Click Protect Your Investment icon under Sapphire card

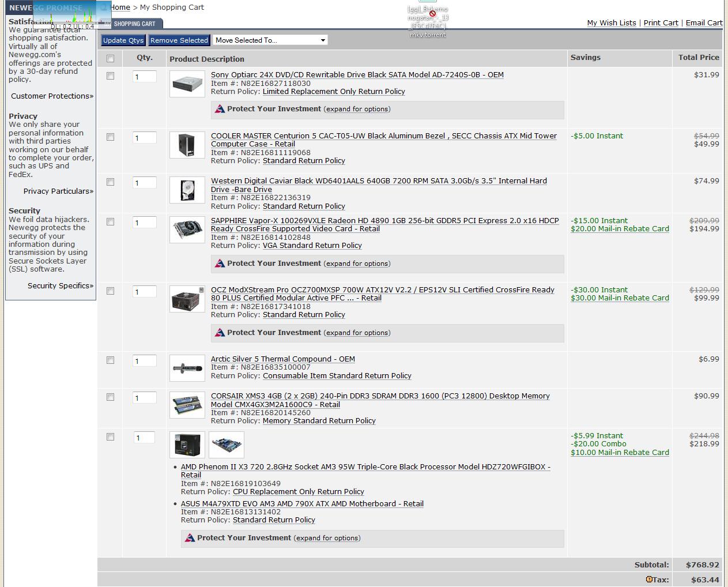220,264
